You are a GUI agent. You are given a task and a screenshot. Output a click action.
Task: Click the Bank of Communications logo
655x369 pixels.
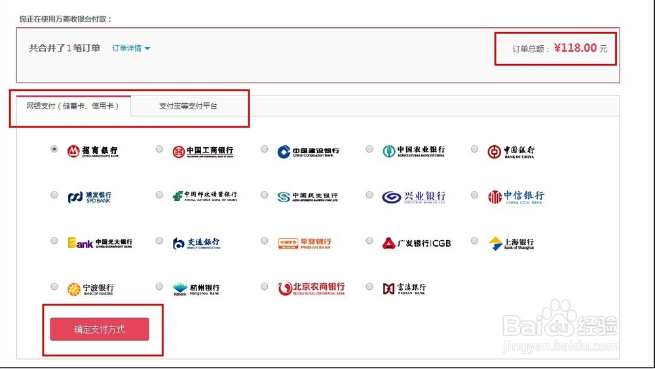(x=196, y=243)
